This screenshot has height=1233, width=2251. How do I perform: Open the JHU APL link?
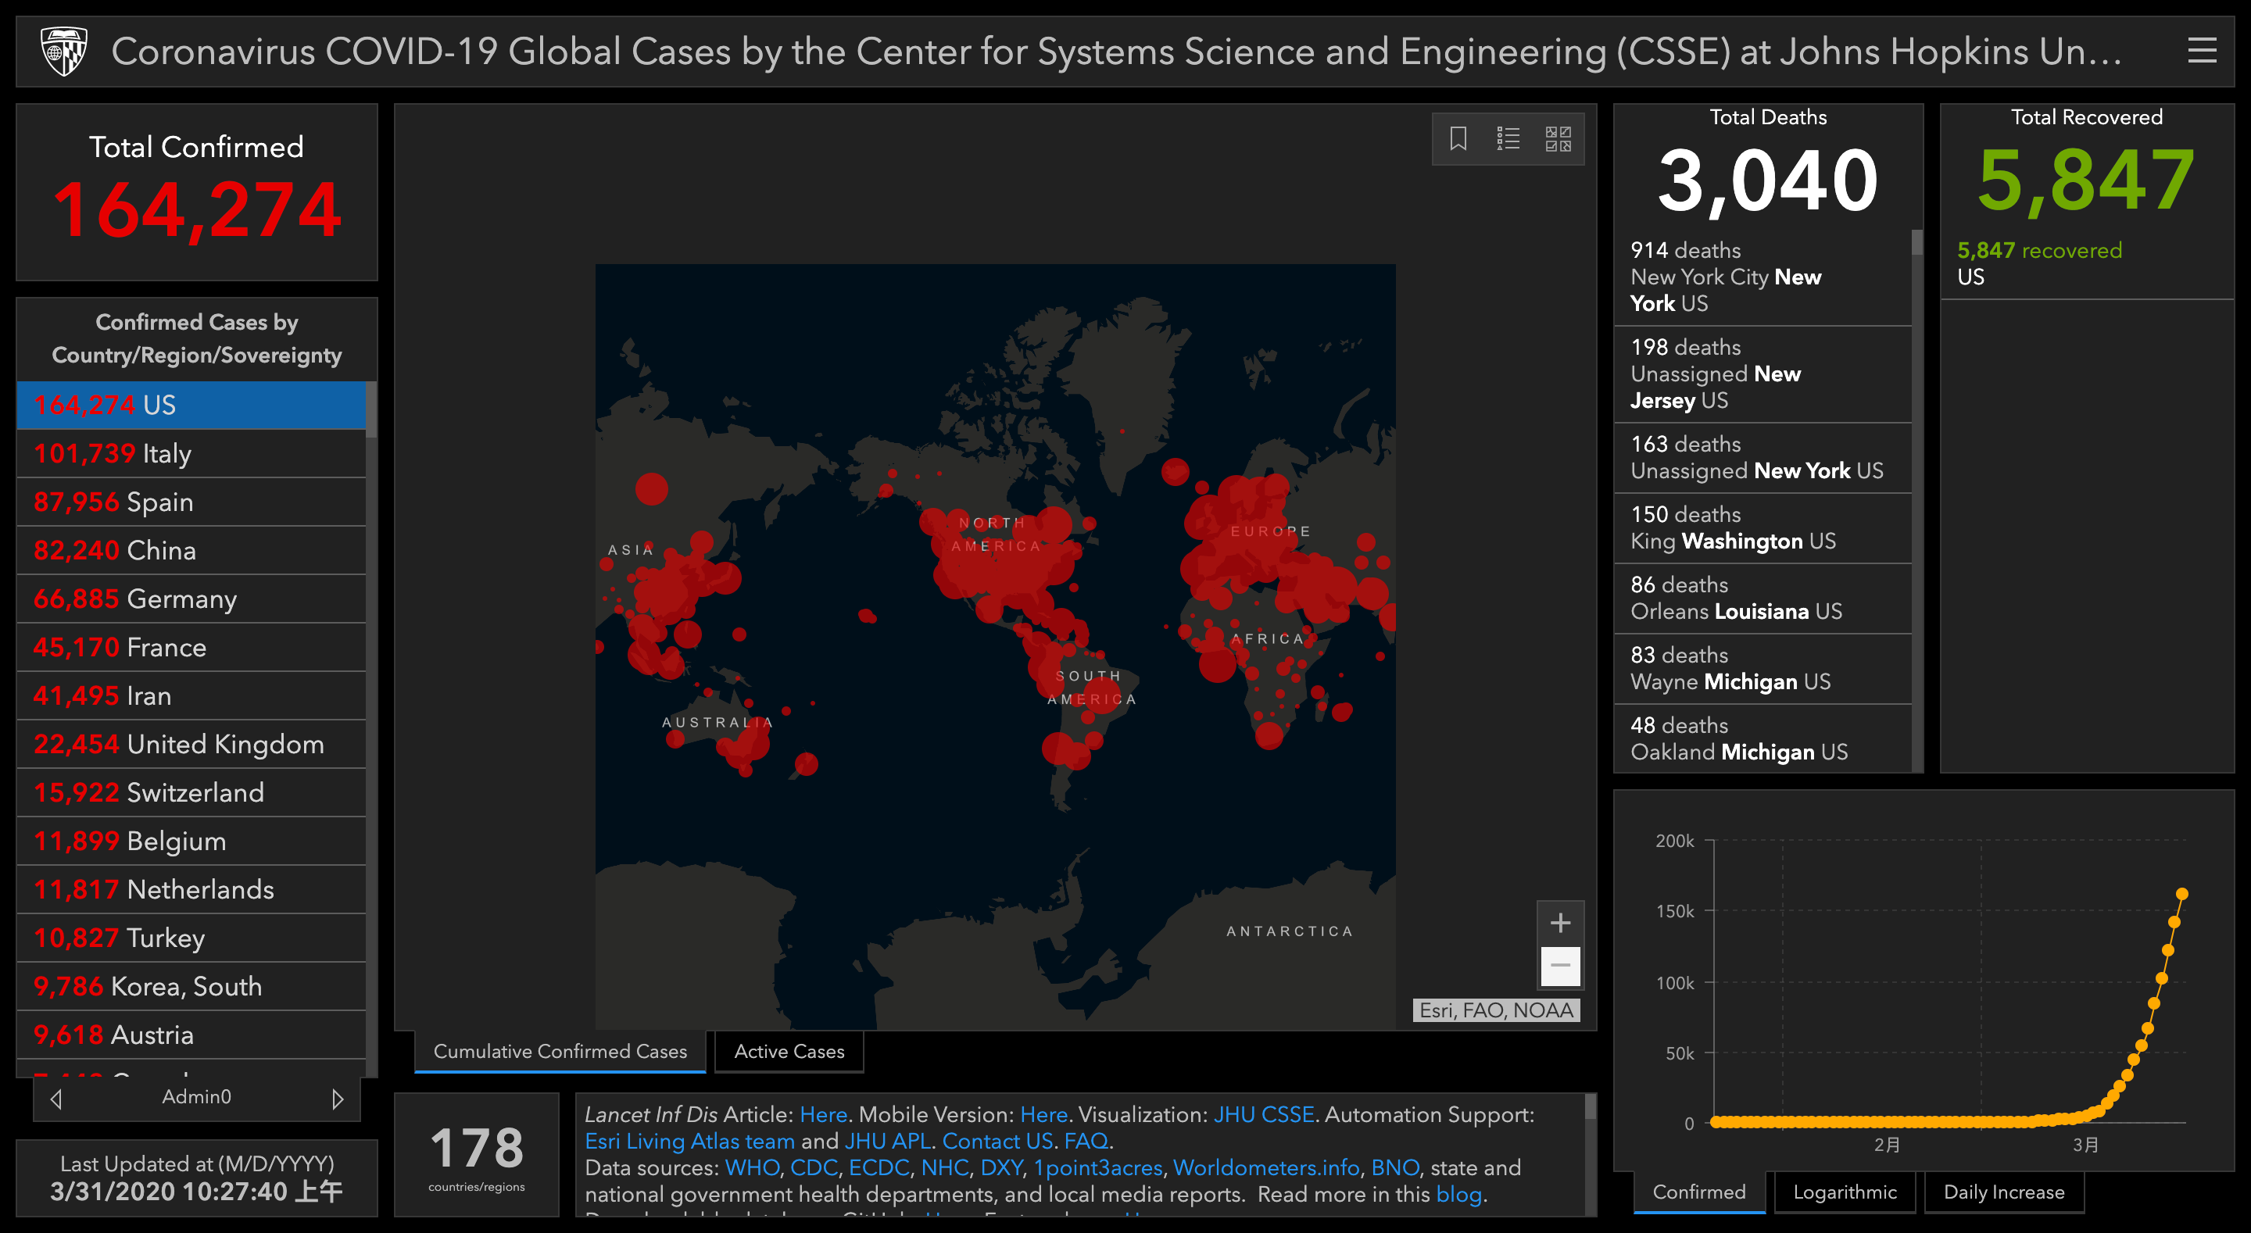click(x=887, y=1142)
